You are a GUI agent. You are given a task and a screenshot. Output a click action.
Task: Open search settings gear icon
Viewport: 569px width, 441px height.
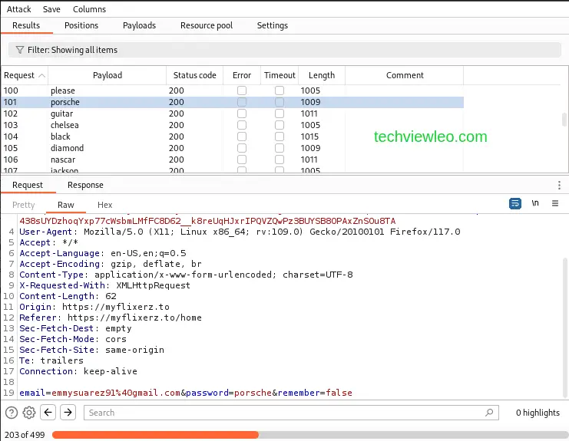29,413
